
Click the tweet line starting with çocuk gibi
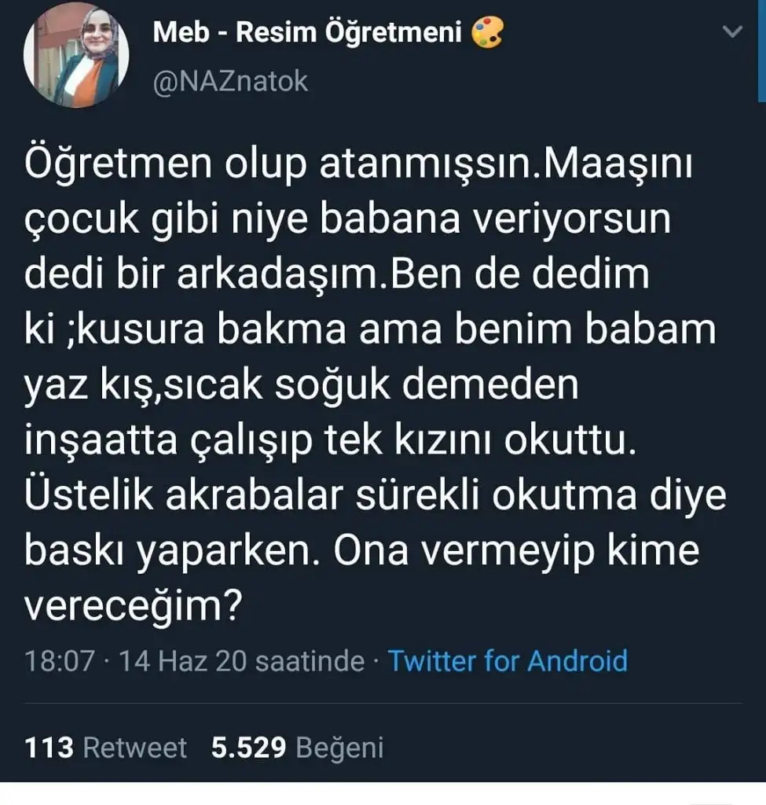tap(348, 221)
